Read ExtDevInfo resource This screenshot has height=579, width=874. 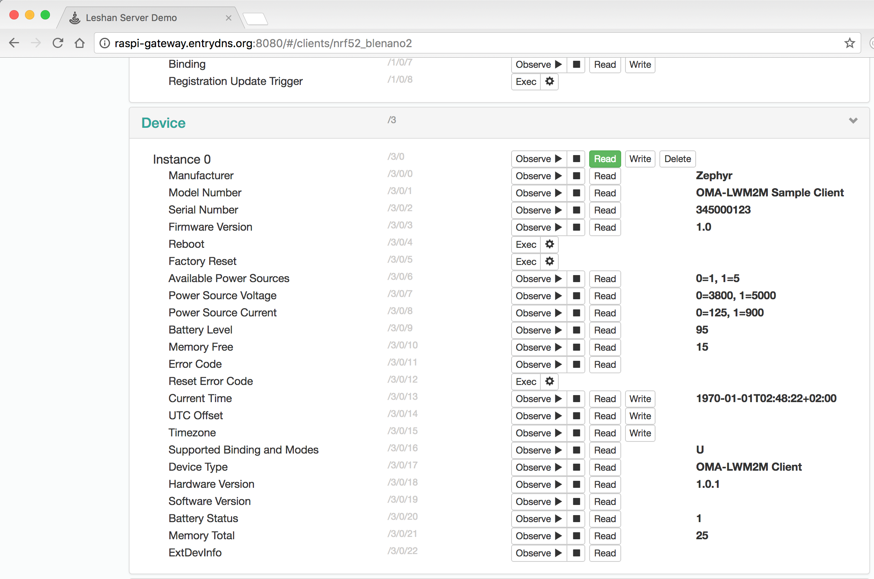[605, 553]
